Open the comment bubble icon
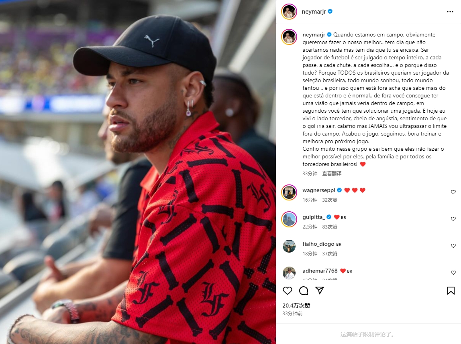Screen dimensions: 461x344 coord(304,291)
